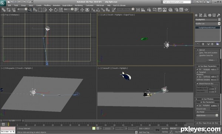Toggle Inherit from mr Sky checkbox
222x134 pixels.
click(197, 84)
